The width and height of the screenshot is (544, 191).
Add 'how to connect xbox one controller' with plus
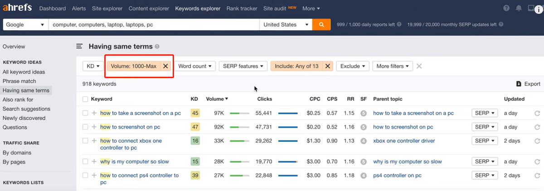[94, 141]
